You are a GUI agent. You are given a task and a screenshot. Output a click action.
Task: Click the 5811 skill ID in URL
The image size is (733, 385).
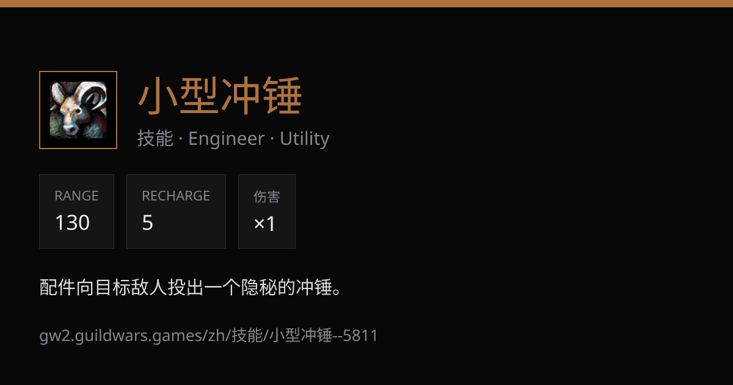point(360,335)
